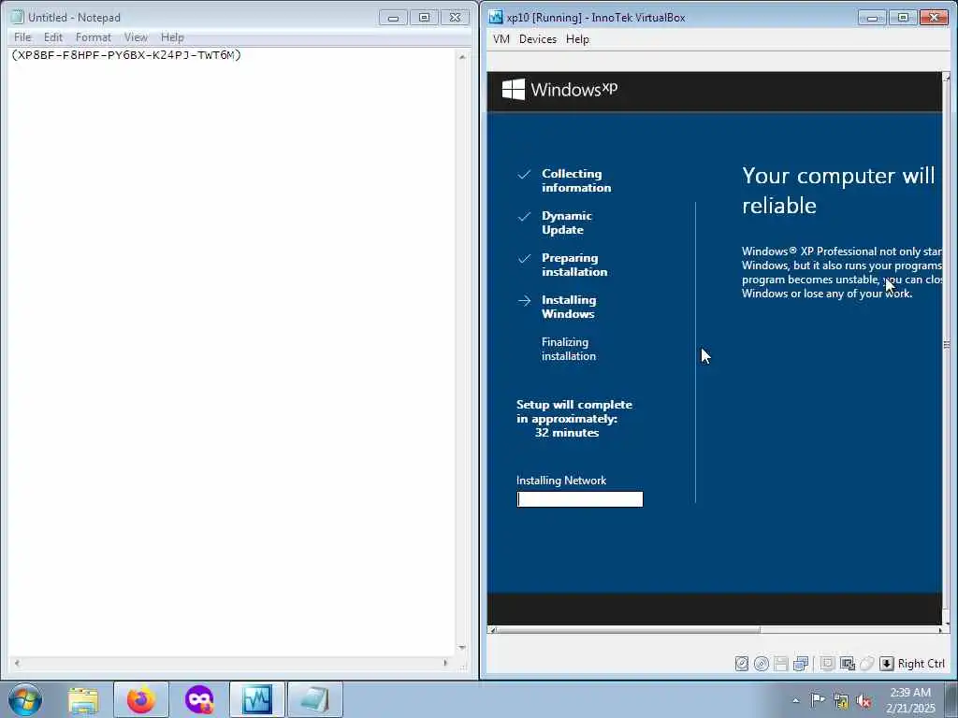Click the Show Desktop strip after the clock

pos(951,699)
